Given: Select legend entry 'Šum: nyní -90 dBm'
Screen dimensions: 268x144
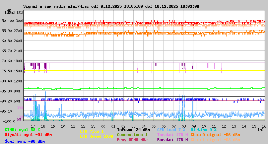Looking at the screenshot, I should point(25,141).
